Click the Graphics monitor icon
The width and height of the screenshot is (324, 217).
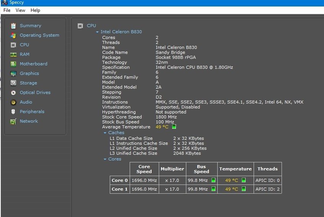[13, 73]
